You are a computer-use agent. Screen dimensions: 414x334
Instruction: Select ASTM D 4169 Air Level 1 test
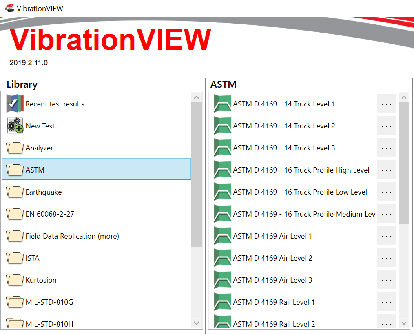pyautogui.click(x=272, y=236)
